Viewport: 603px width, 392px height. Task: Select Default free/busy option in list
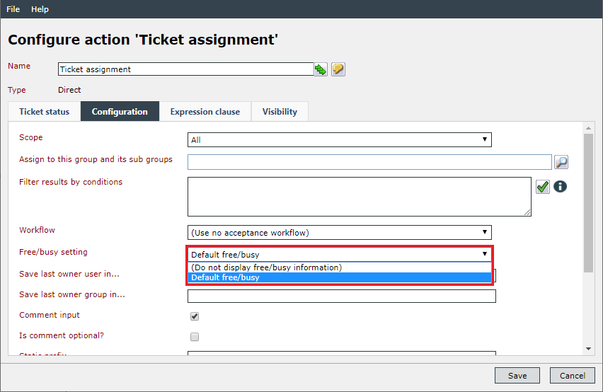click(x=340, y=277)
